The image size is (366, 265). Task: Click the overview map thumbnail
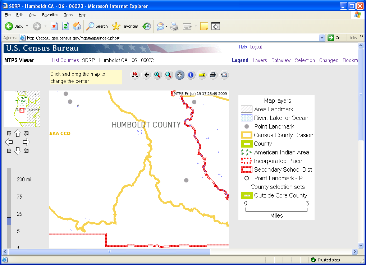22,109
